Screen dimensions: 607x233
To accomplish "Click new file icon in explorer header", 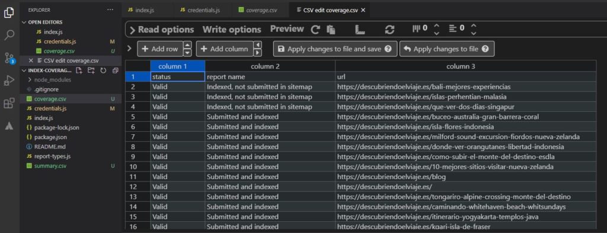I will tap(79, 70).
